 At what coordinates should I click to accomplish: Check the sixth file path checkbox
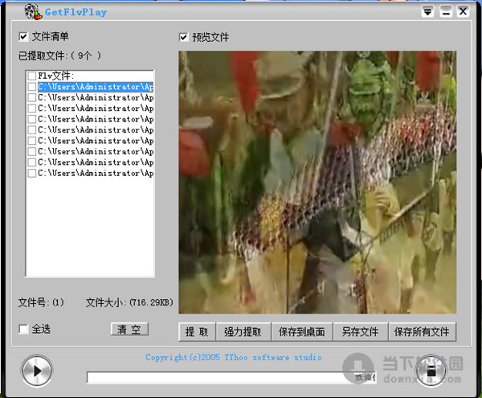pyautogui.click(x=31, y=141)
